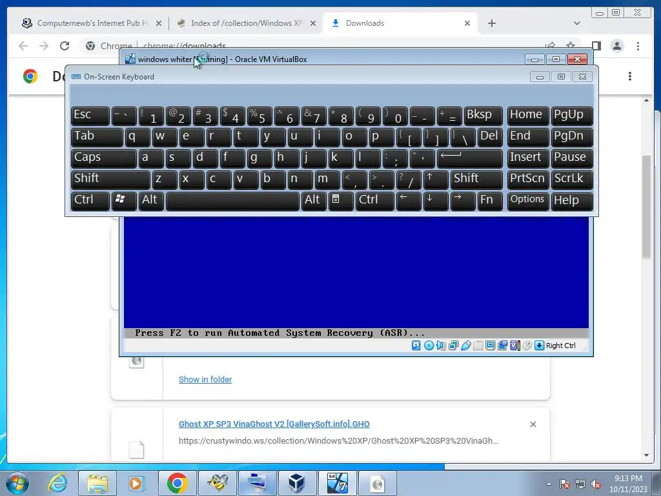Open the Windows Start menu orb
This screenshot has height=496, width=661.
click(17, 483)
